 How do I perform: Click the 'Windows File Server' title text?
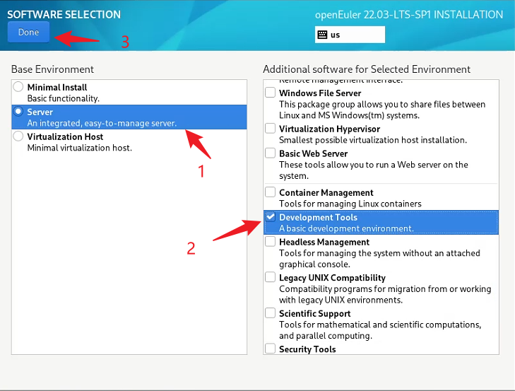point(320,93)
